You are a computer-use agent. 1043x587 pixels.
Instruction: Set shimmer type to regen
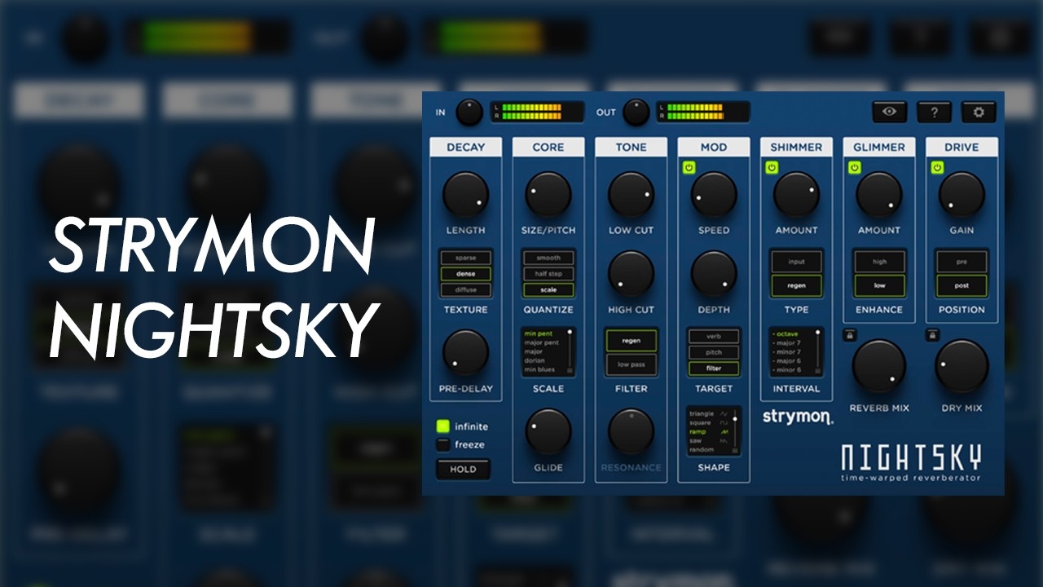[x=796, y=285]
